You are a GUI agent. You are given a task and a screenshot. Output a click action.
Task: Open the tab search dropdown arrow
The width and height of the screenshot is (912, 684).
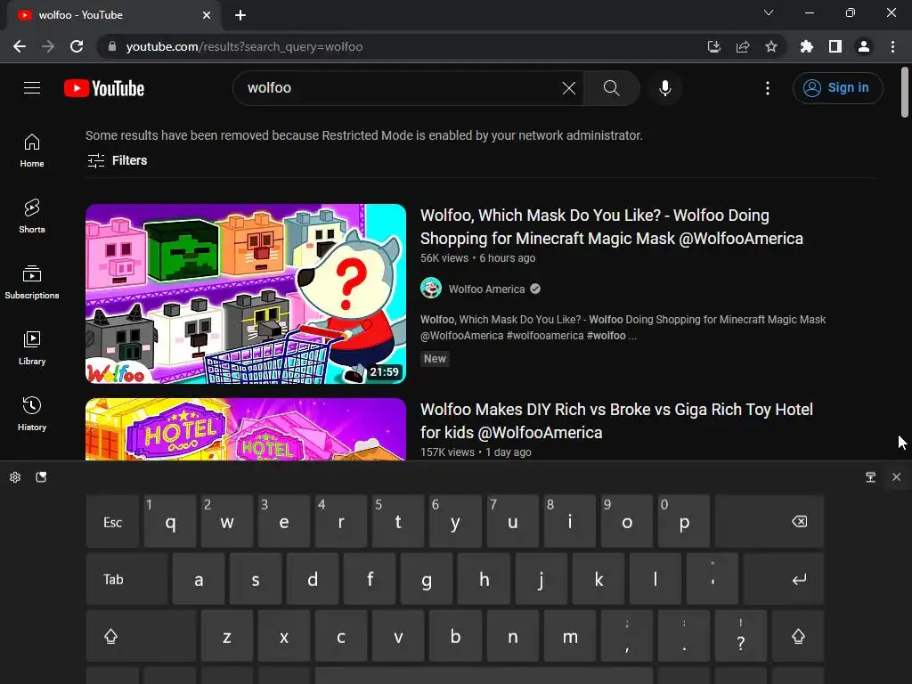[769, 12]
